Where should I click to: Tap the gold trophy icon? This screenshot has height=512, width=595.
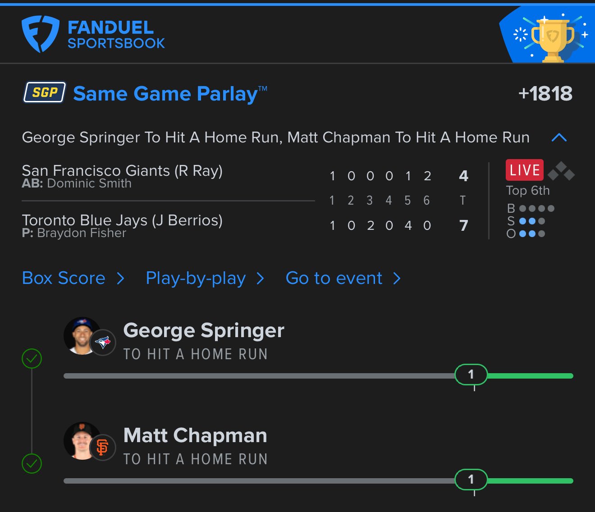point(553,40)
